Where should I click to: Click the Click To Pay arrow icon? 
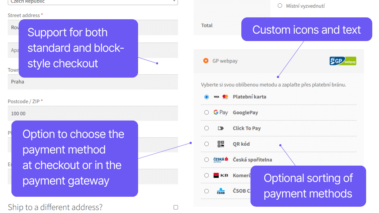[x=221, y=128]
